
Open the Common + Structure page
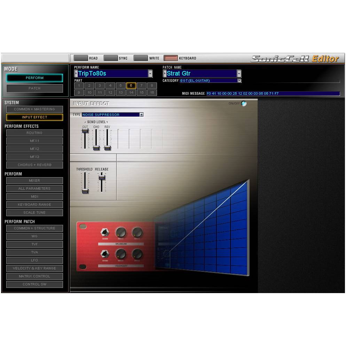coord(35,228)
